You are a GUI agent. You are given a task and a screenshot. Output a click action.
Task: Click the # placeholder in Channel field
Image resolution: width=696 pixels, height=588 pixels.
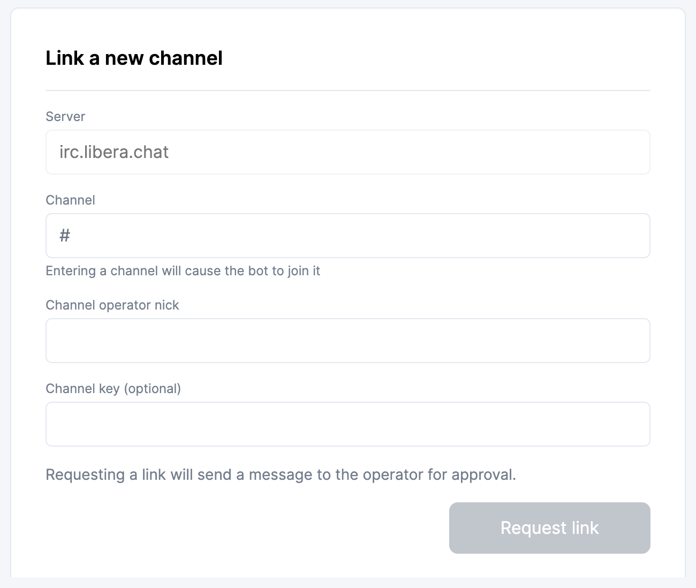[65, 236]
